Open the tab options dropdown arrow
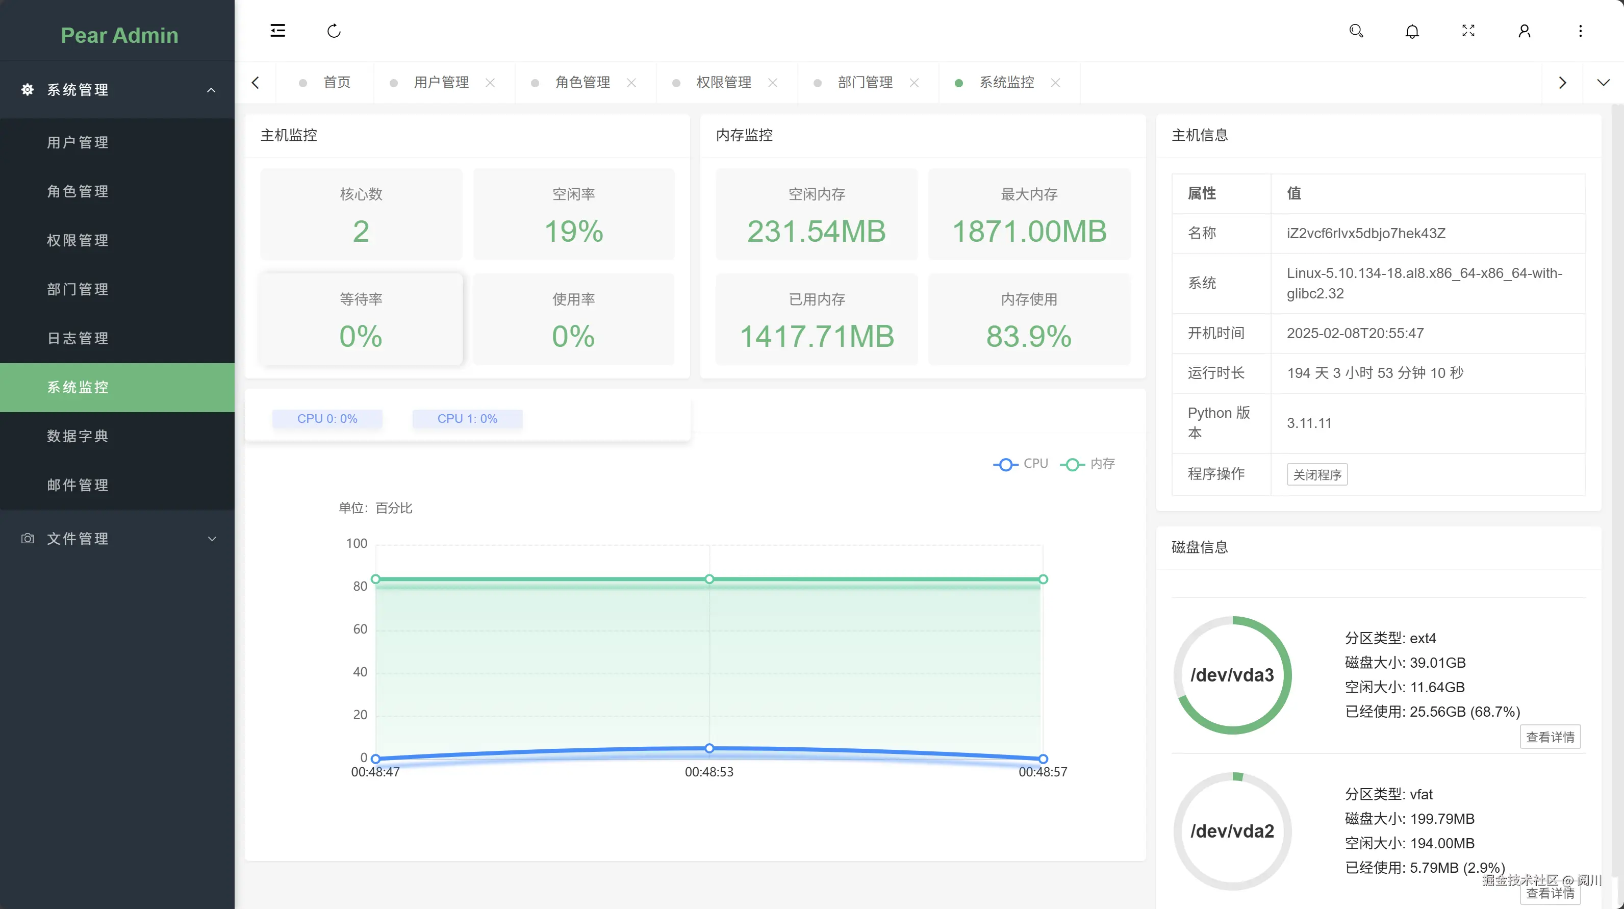This screenshot has height=909, width=1624. coord(1603,83)
